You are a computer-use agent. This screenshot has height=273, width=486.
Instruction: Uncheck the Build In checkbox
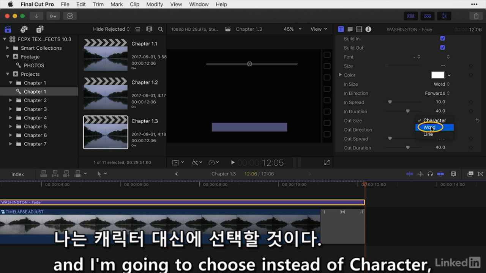(x=442, y=39)
